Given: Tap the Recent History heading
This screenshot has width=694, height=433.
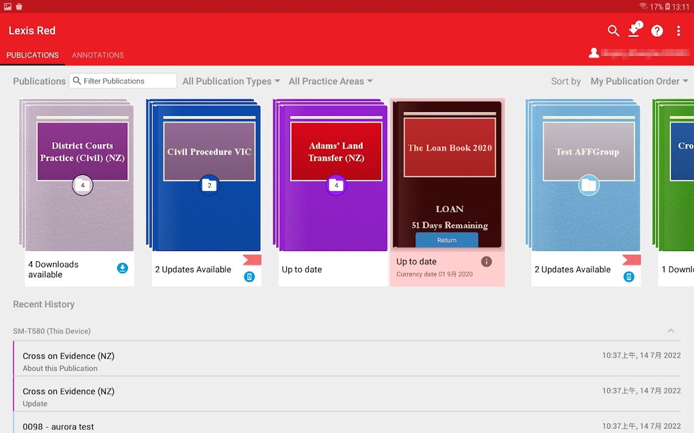Looking at the screenshot, I should pos(44,304).
